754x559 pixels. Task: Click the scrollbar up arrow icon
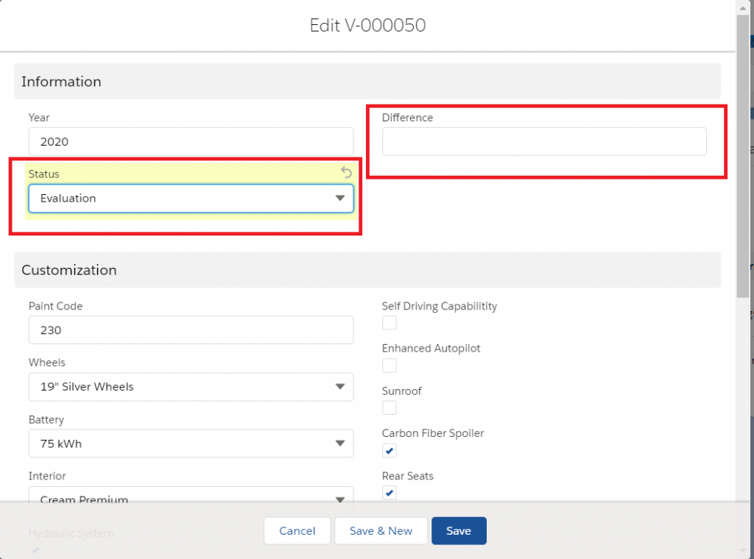pyautogui.click(x=743, y=7)
